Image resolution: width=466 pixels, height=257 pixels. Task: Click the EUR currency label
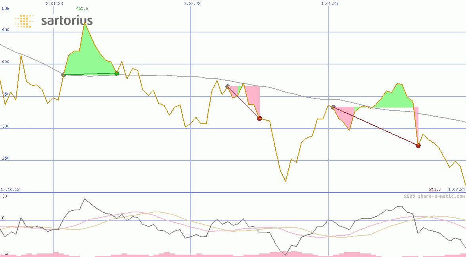tap(6, 8)
